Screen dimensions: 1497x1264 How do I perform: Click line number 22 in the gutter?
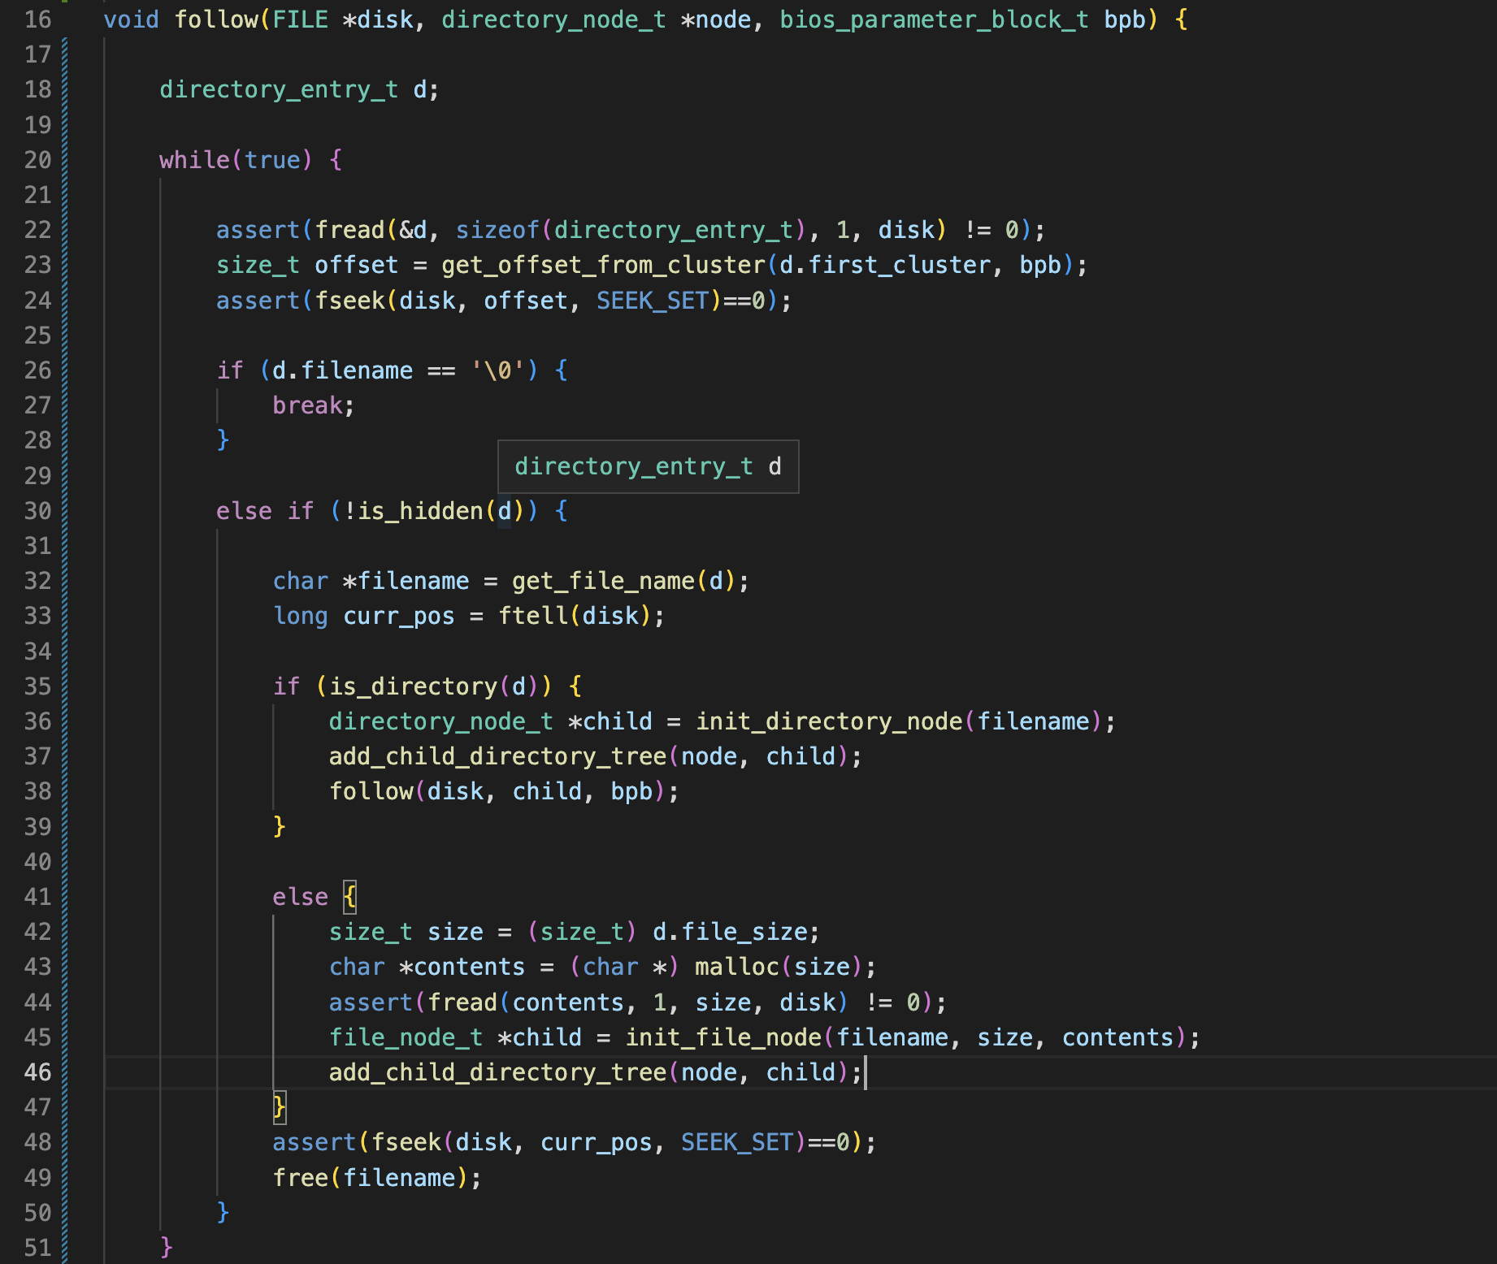click(x=37, y=230)
